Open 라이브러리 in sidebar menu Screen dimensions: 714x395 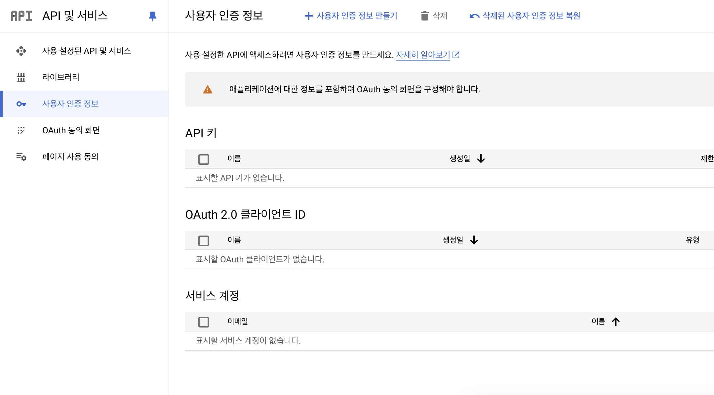(x=61, y=77)
